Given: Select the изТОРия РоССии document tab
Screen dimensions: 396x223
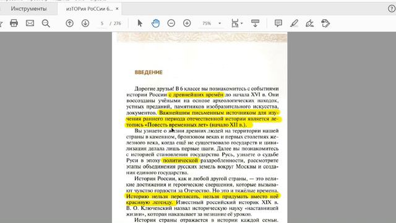Looking at the screenshot, I should pos(89,9).
